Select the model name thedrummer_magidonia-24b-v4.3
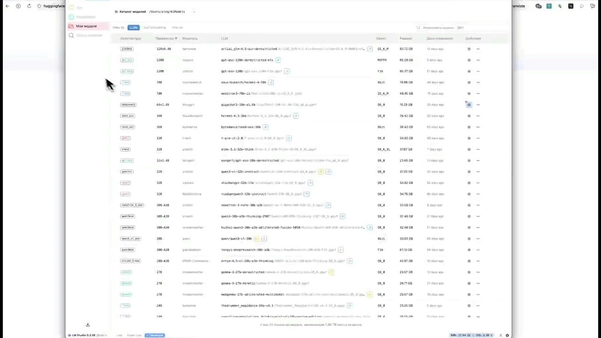 247,306
